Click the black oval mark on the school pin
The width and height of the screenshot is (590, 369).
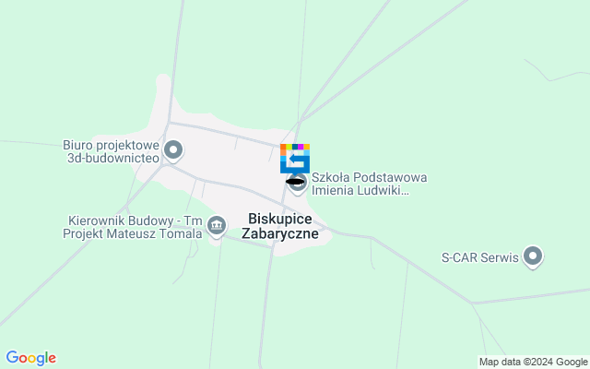[x=295, y=182]
